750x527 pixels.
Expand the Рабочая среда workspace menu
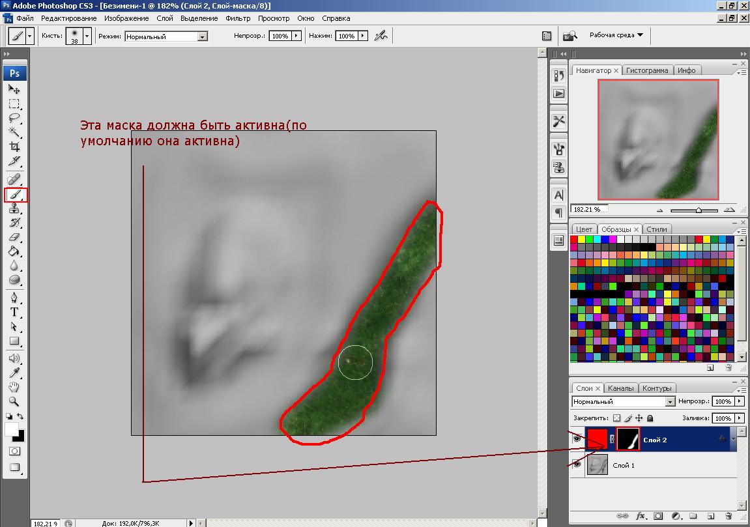tap(616, 35)
